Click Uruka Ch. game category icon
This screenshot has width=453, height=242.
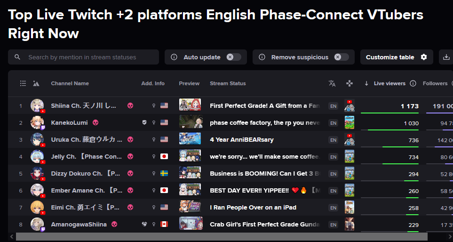click(x=350, y=140)
